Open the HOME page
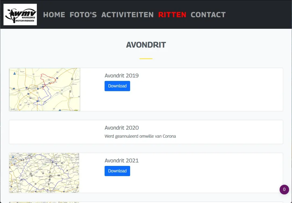 54,15
